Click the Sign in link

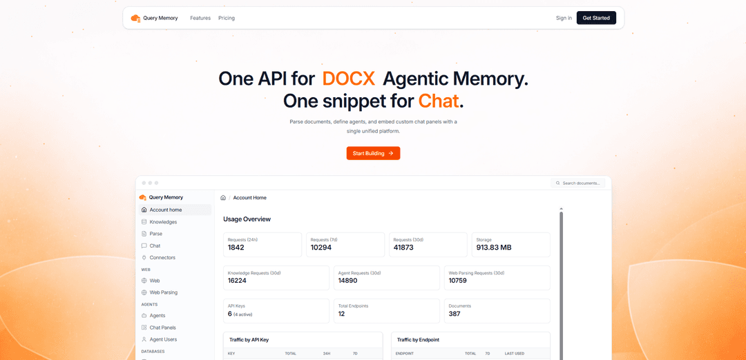tap(564, 18)
